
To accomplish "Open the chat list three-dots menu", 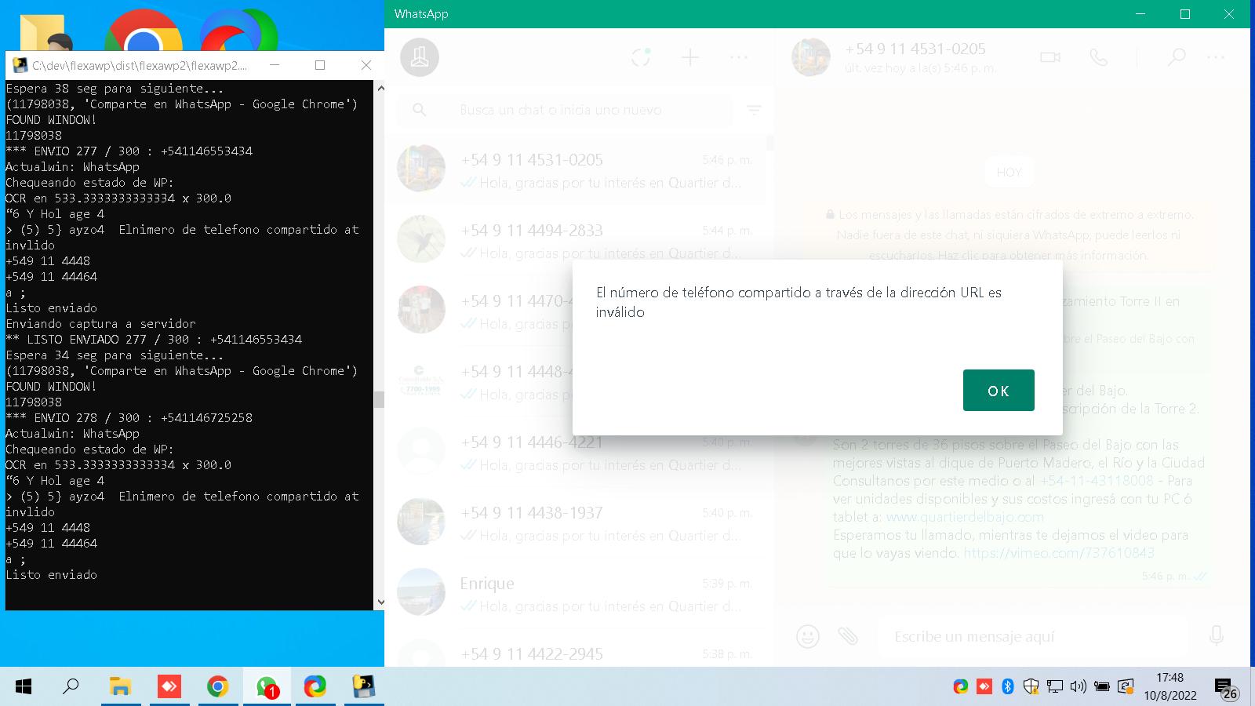I will 739,57.
